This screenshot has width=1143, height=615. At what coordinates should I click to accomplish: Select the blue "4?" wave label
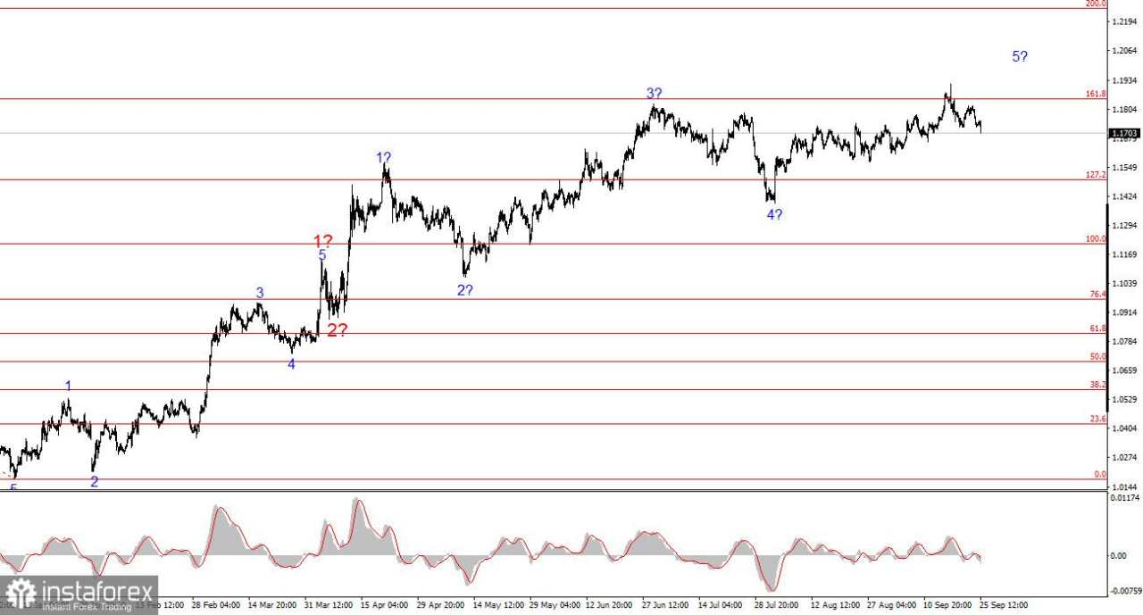click(x=773, y=214)
